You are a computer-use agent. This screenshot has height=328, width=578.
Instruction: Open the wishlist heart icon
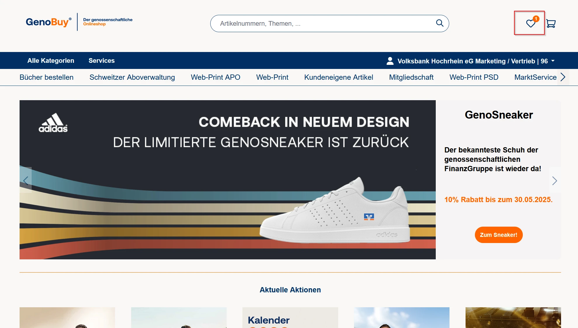530,23
